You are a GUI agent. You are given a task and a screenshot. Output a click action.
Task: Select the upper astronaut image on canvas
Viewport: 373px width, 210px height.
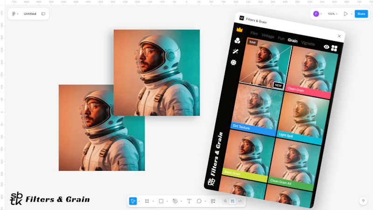157,73
